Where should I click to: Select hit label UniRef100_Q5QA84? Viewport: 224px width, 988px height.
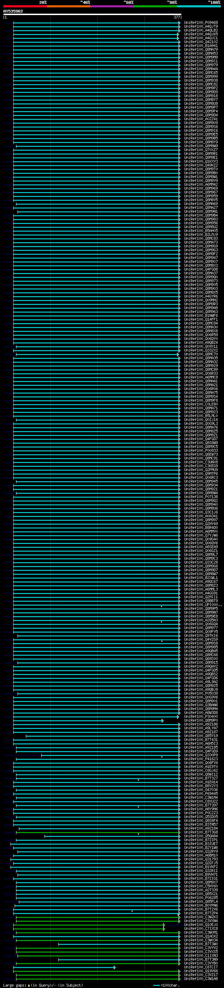(x=201, y=836)
